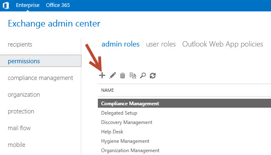Open the Outlook Web App policies tab

[x=223, y=44]
